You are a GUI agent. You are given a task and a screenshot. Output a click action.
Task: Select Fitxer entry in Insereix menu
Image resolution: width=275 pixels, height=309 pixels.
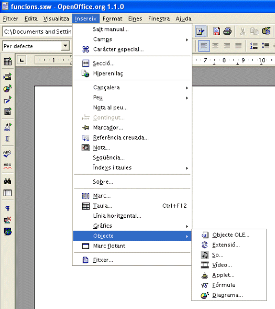pyautogui.click(x=132, y=260)
